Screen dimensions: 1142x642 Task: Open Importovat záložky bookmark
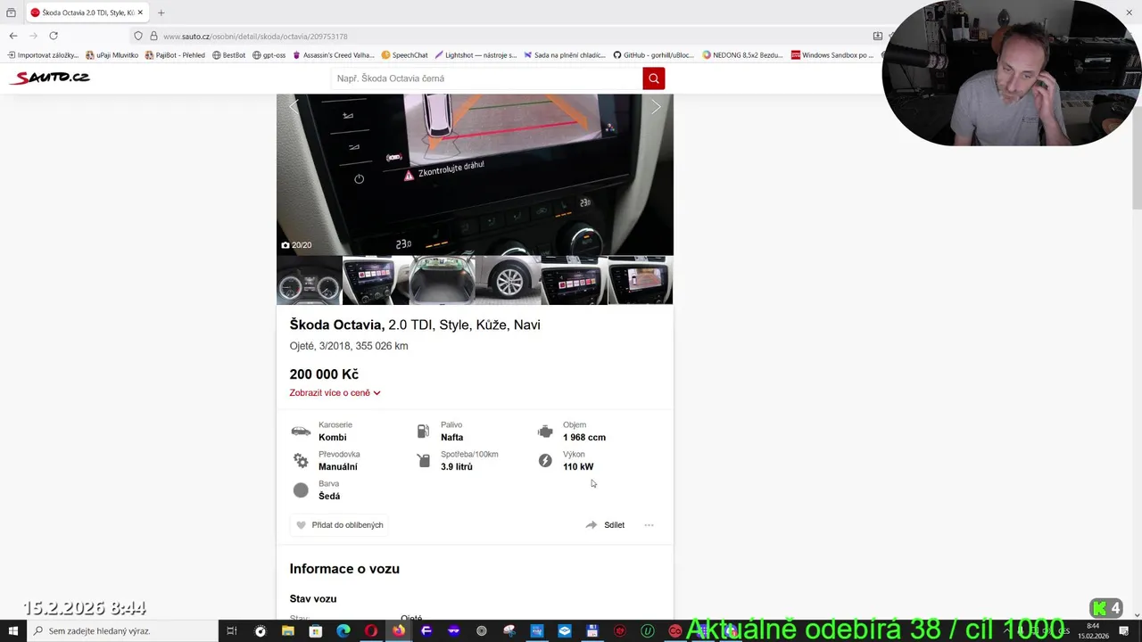pos(43,55)
